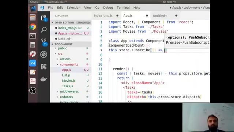Launch Files from the Ubuntu dock
234x132 pixels.
coord(33,18)
